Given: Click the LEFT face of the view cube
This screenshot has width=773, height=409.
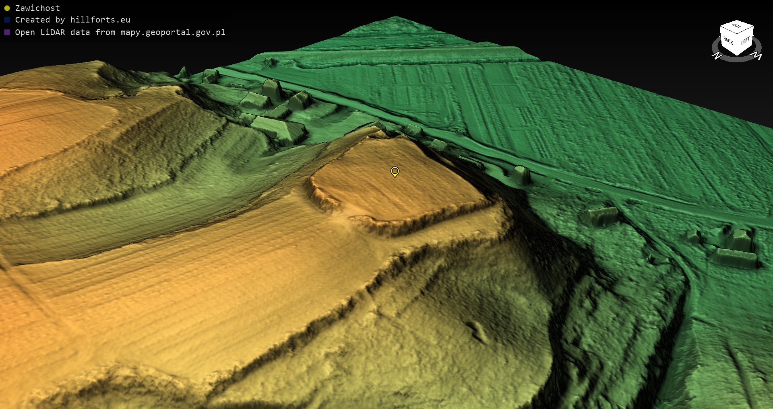Looking at the screenshot, I should coord(745,41).
